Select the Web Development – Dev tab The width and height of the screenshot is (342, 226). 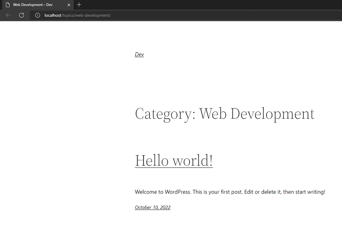pos(38,5)
